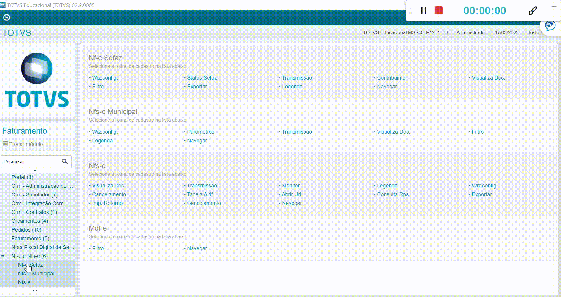Open Status Sefaz routine
The image size is (561, 297).
point(202,78)
